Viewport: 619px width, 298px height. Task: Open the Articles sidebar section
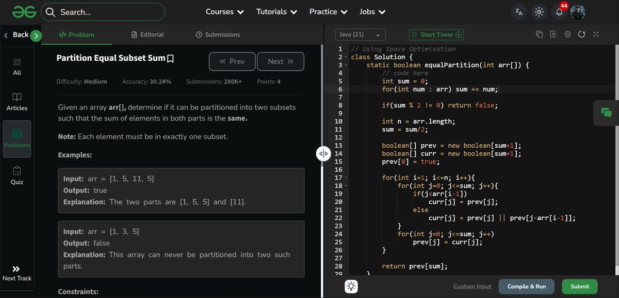click(17, 102)
